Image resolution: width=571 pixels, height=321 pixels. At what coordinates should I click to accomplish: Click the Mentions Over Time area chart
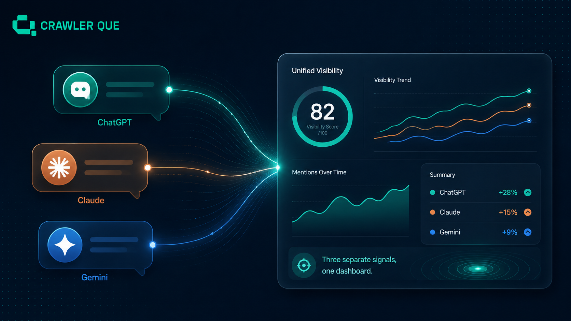point(350,210)
